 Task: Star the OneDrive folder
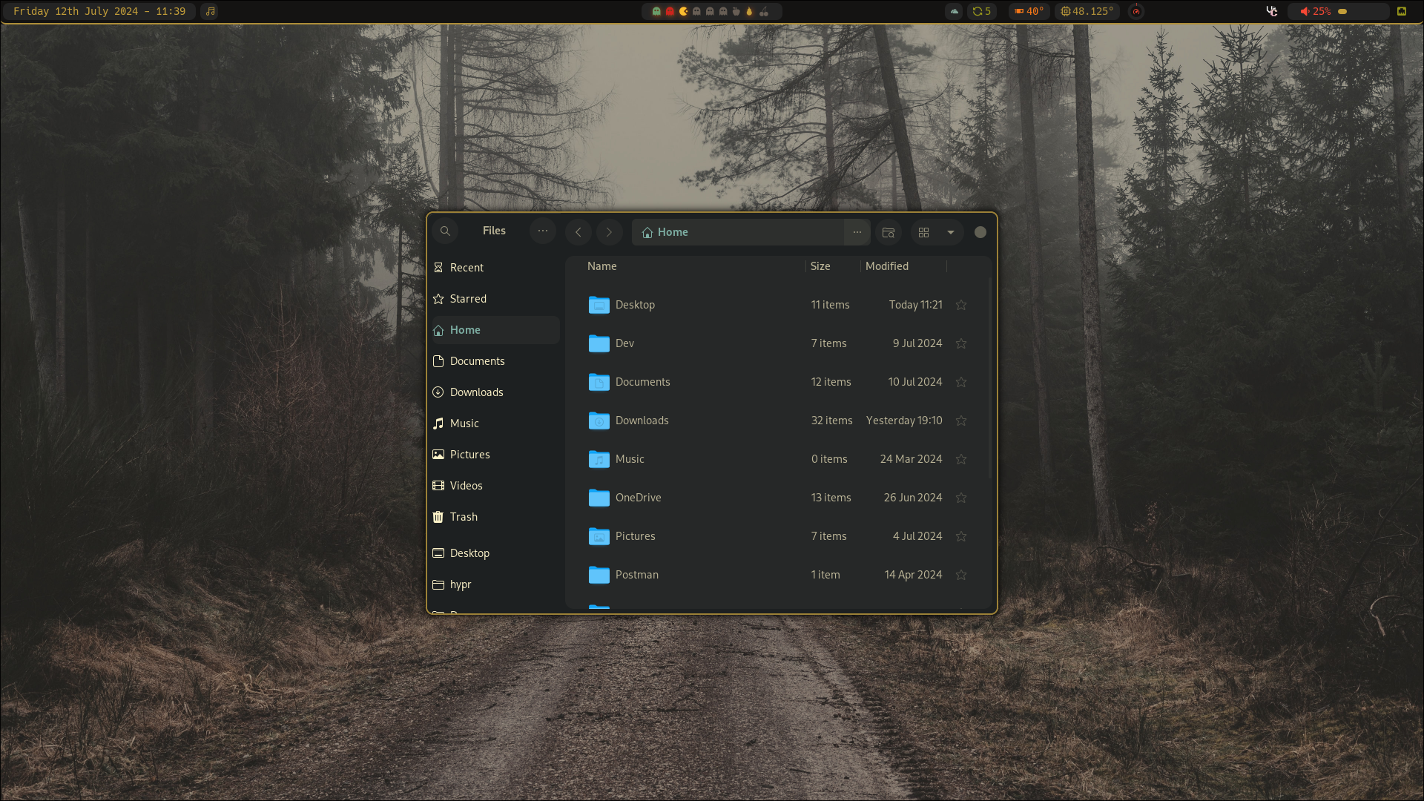tap(961, 498)
